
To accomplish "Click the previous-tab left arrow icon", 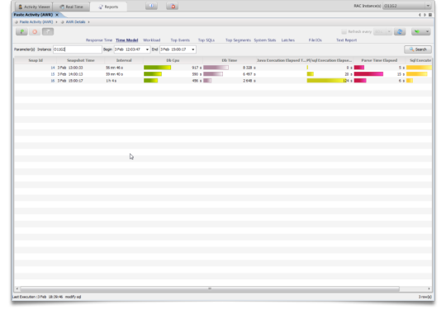I will 420,15.
